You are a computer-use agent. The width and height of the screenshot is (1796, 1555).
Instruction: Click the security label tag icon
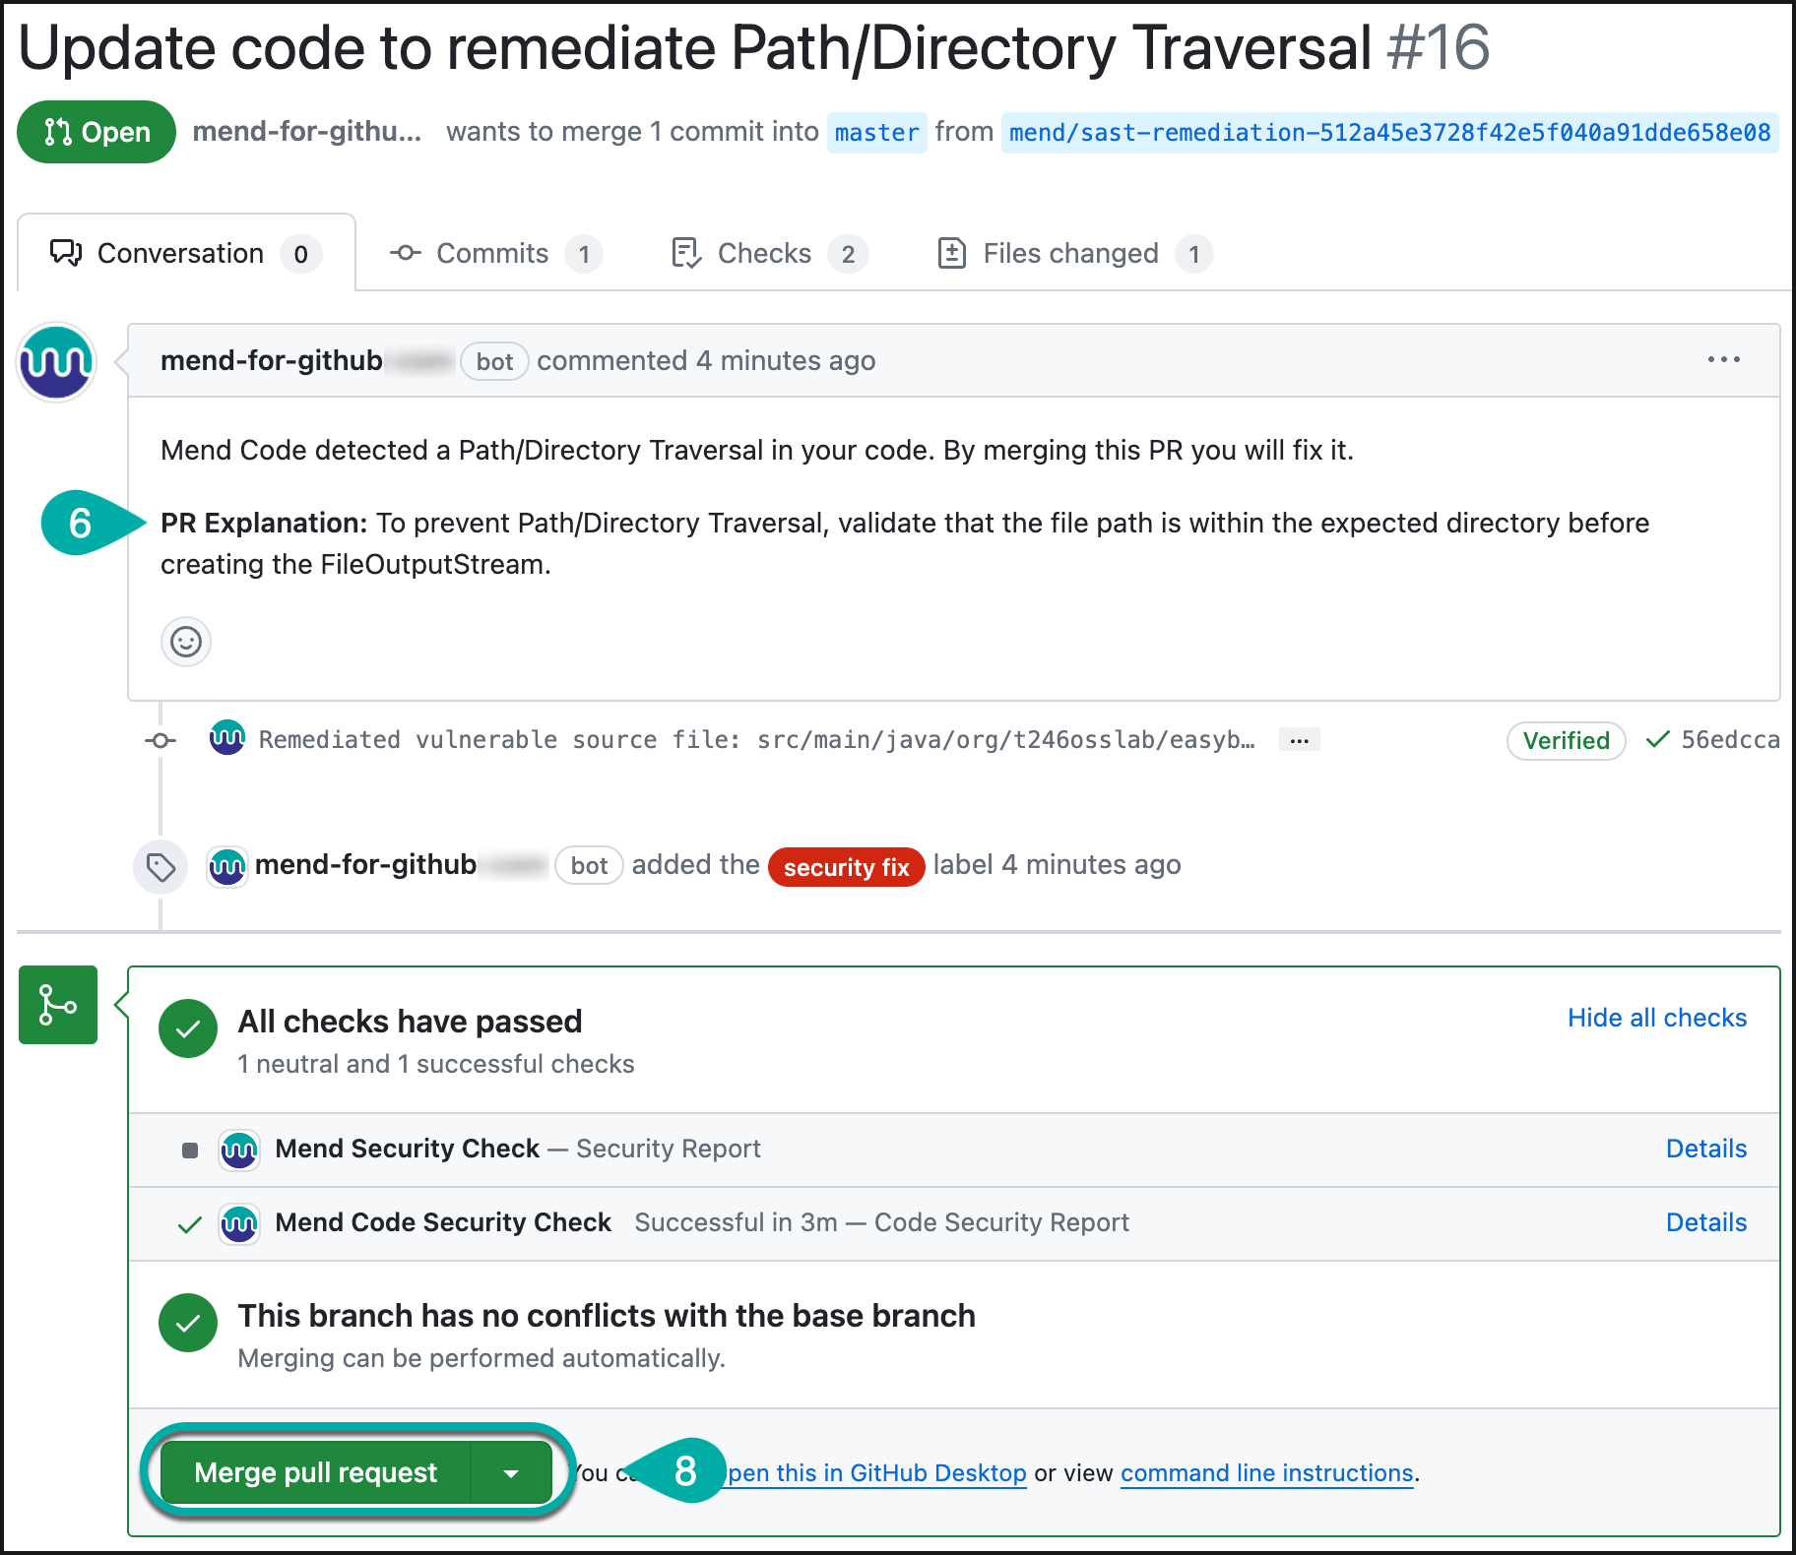160,867
